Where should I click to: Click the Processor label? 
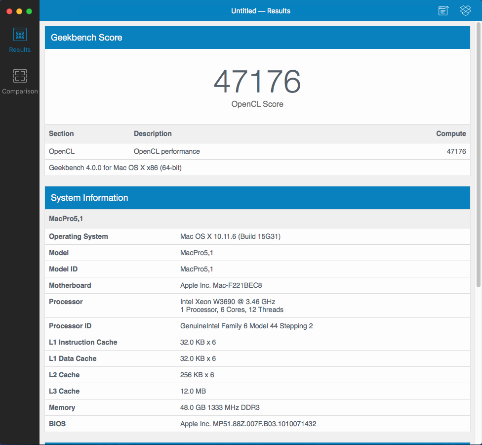66,302
